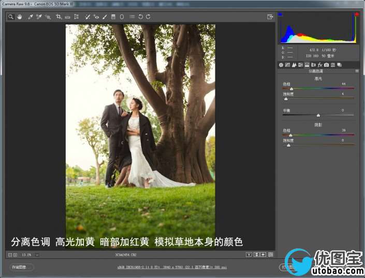Click the Balance slider handle

(x=318, y=115)
